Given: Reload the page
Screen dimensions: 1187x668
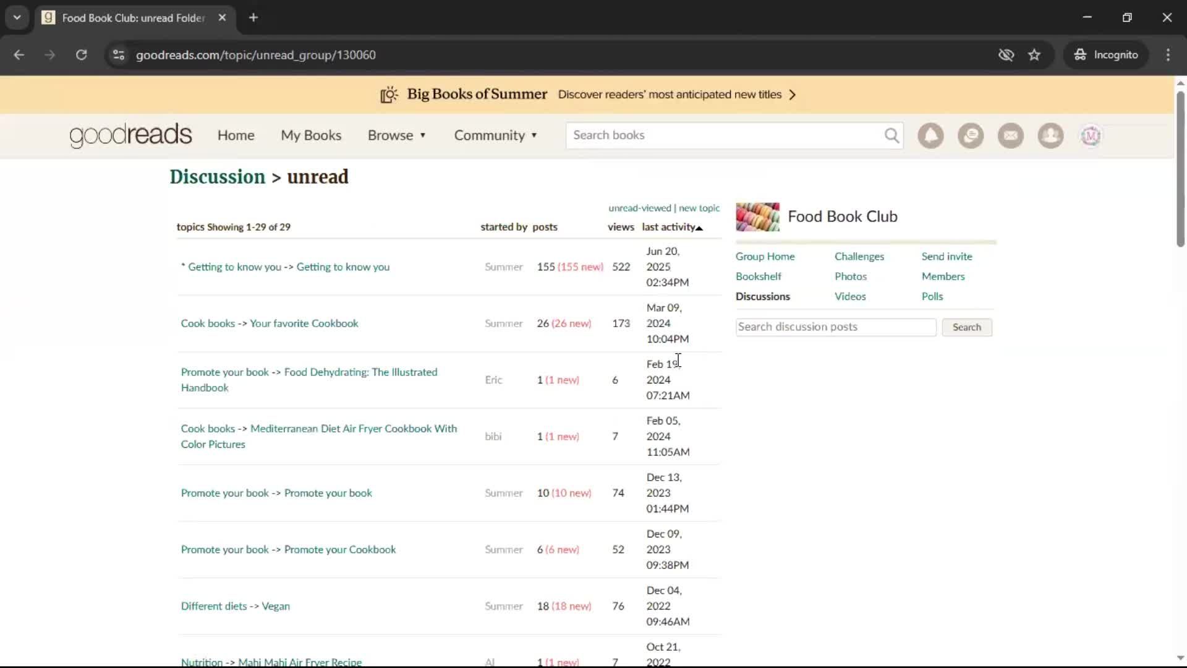Looking at the screenshot, I should tap(81, 55).
